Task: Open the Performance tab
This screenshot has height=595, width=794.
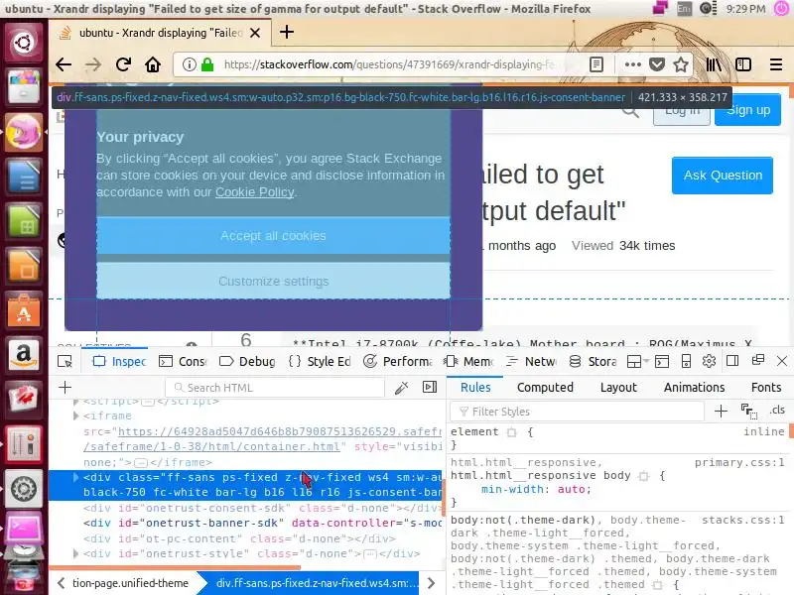Action: click(x=398, y=361)
